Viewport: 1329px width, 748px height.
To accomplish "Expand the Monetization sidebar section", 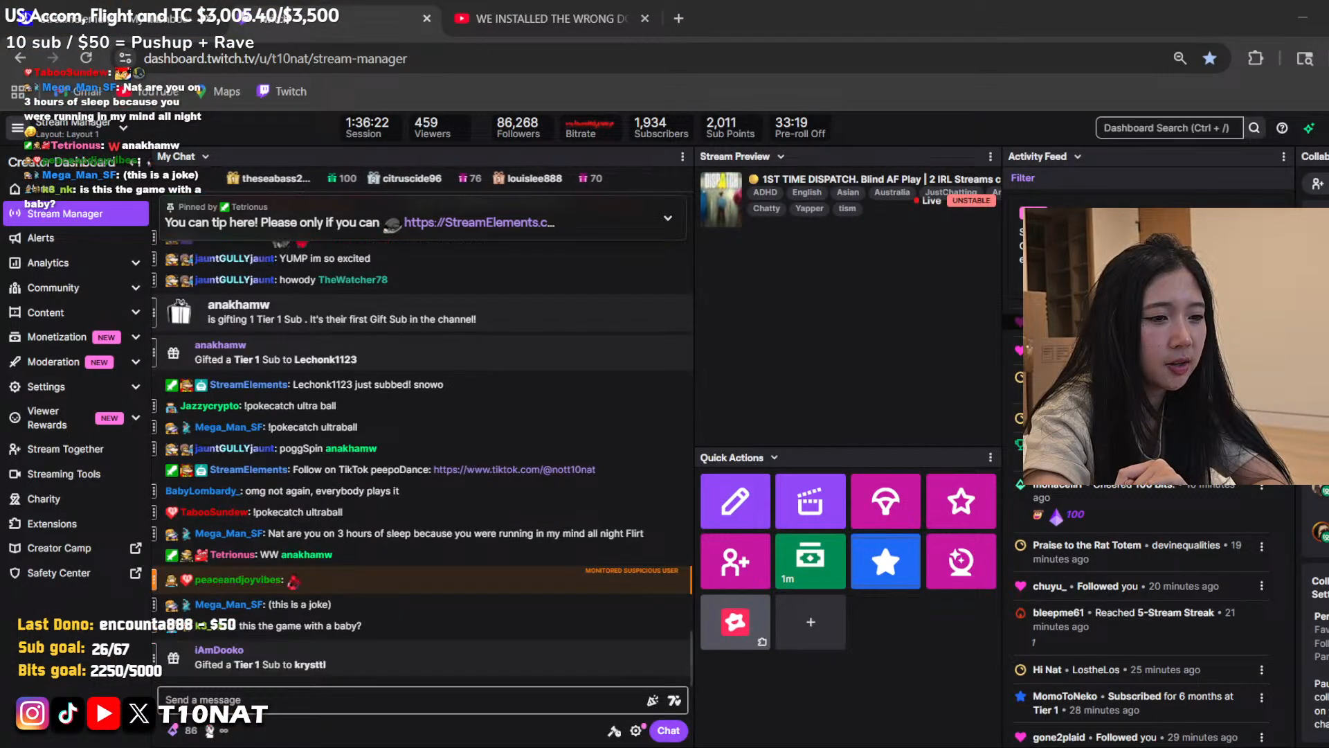I will click(x=136, y=337).
